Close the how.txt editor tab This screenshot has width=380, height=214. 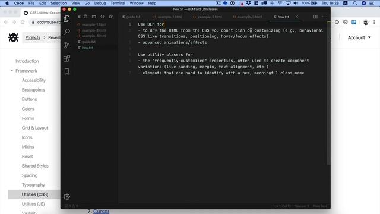[297, 17]
